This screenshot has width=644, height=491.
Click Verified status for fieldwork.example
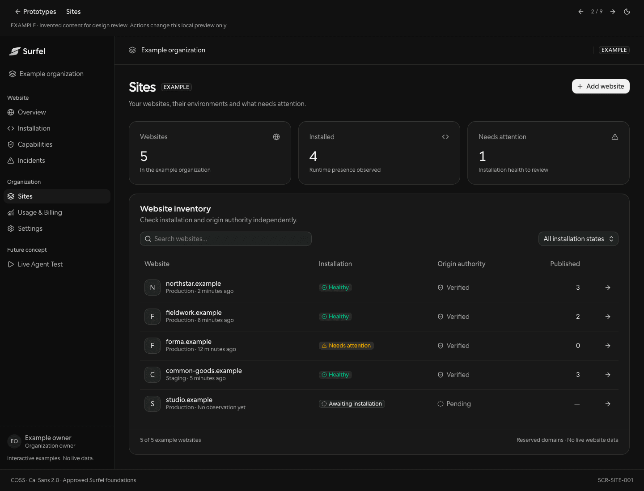click(453, 317)
